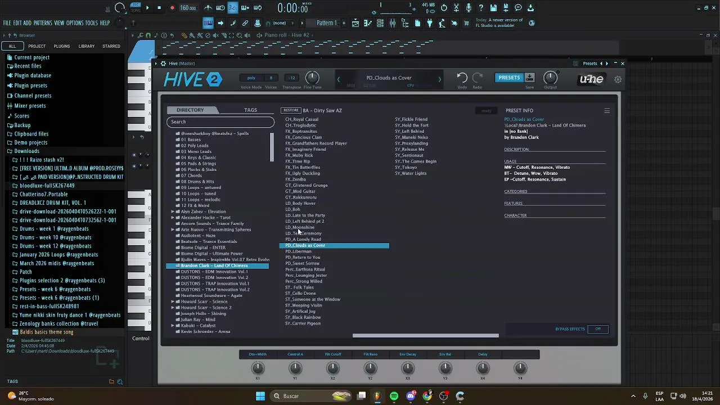Go to next preset with right arrow
Screen dimensions: 720x405
(x=439, y=79)
